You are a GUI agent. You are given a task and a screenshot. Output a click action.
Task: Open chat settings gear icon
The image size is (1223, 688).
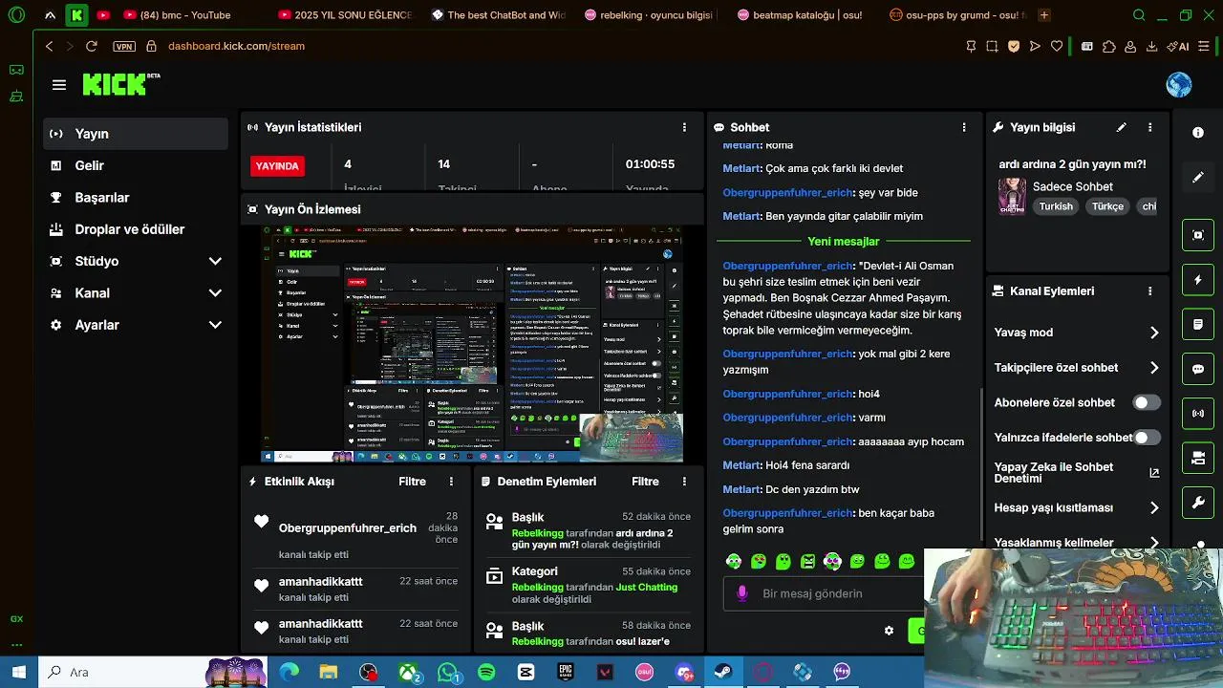tap(889, 631)
